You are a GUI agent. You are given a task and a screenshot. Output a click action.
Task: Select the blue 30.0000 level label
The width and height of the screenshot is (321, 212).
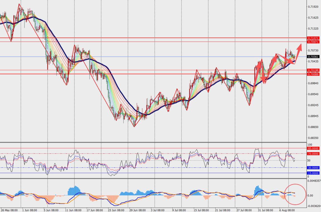coord(313,168)
